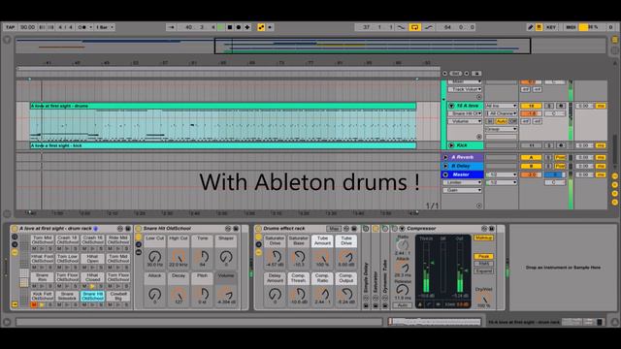
Task: Toggle the Snare Hit OldSchool device activator
Action: click(138, 229)
